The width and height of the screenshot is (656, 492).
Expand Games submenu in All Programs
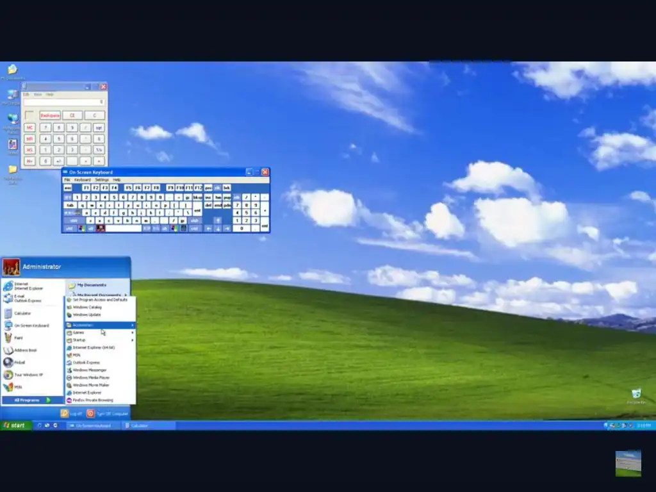[101, 332]
